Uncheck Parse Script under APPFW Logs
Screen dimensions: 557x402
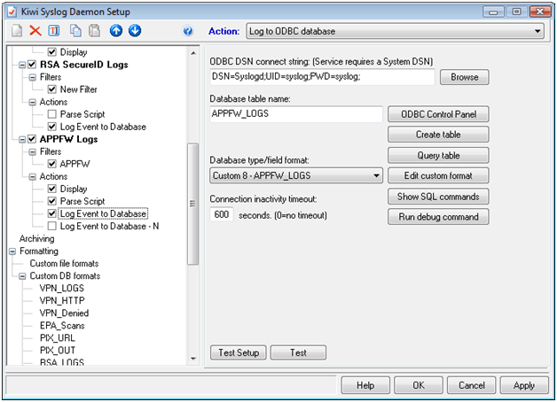(51, 201)
